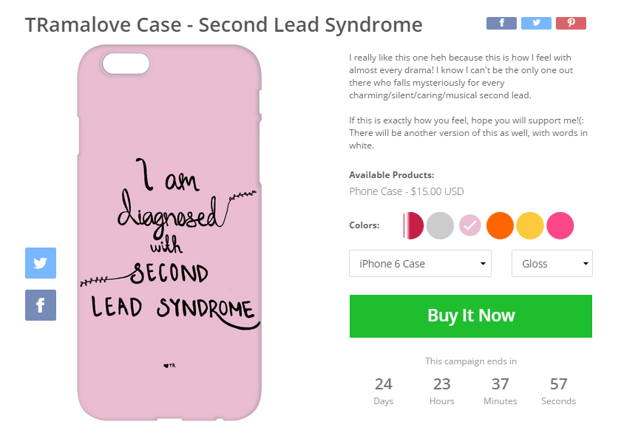Choose the gray case color
Viewport: 621px width, 433px height.
pyautogui.click(x=440, y=225)
